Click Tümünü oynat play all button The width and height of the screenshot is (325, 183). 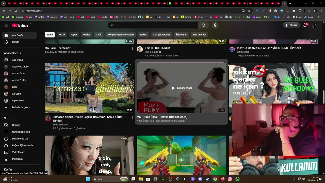[x=182, y=88]
